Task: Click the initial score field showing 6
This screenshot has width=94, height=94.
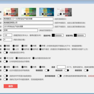Action: (x=8, y=40)
